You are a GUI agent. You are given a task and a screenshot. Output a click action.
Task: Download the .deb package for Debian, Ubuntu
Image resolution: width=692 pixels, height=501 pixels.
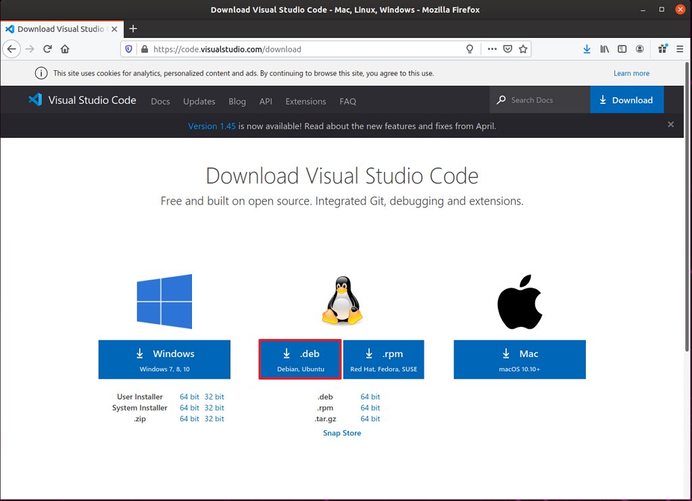[x=300, y=359]
